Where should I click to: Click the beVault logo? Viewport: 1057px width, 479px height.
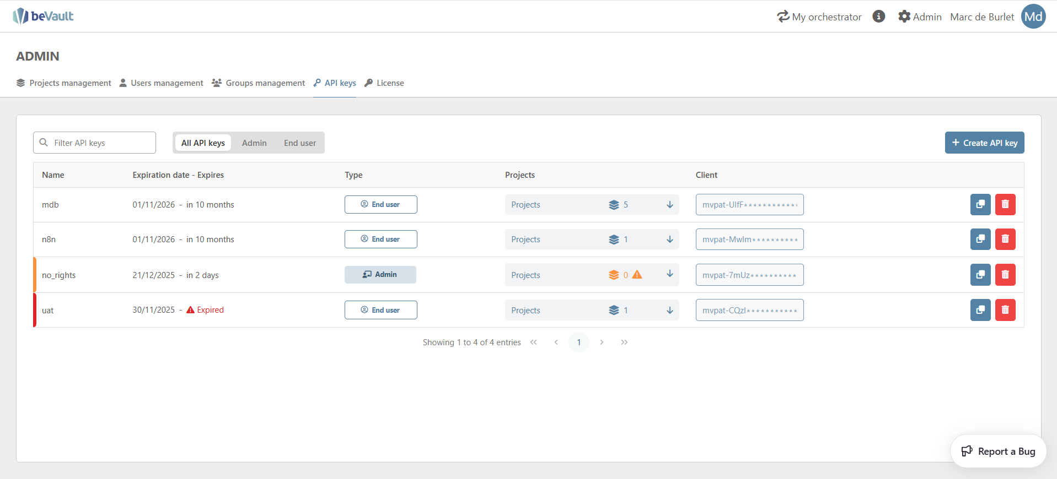43,16
